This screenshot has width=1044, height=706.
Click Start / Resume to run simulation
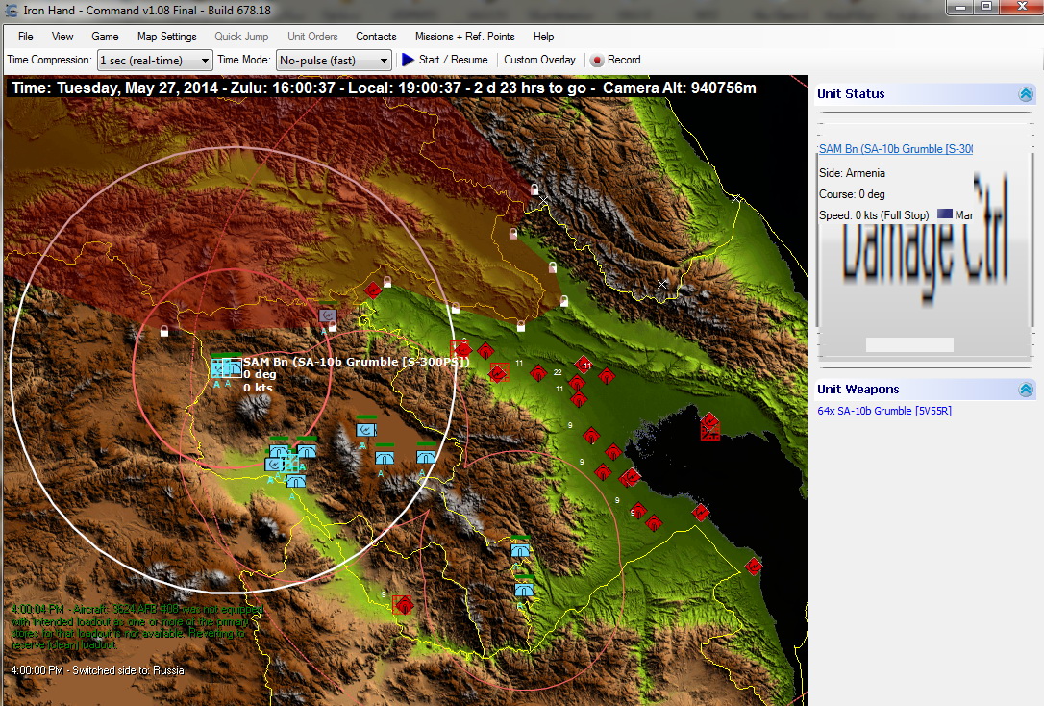click(445, 60)
